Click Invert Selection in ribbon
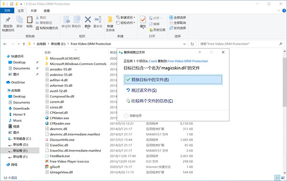Screen dimensions: 287x181 (177, 28)
